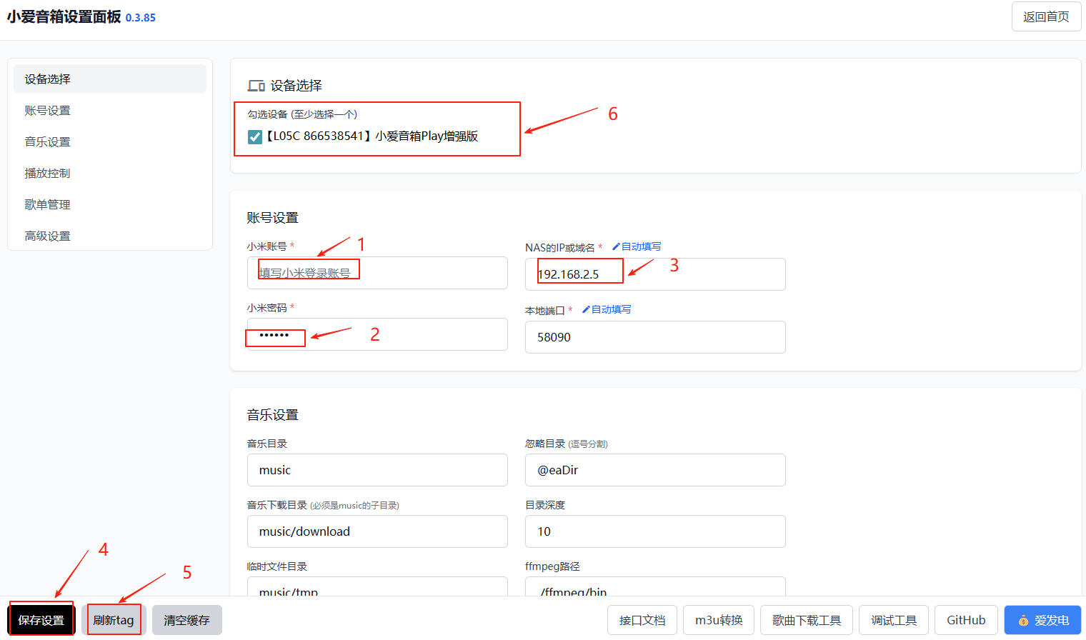The width and height of the screenshot is (1086, 640).
Task: Focus the 小米账号 input field
Action: (377, 273)
